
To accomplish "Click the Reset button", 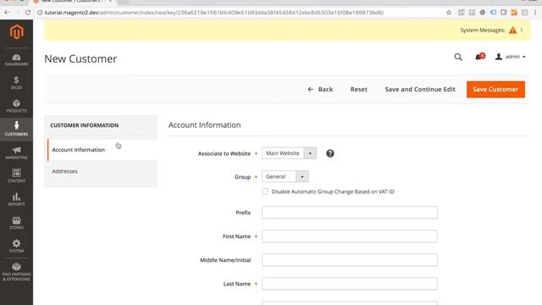I will tap(359, 89).
